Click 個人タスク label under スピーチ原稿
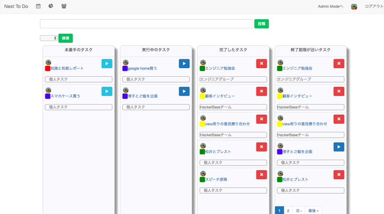This screenshot has height=214, width=384. pyautogui.click(x=233, y=190)
